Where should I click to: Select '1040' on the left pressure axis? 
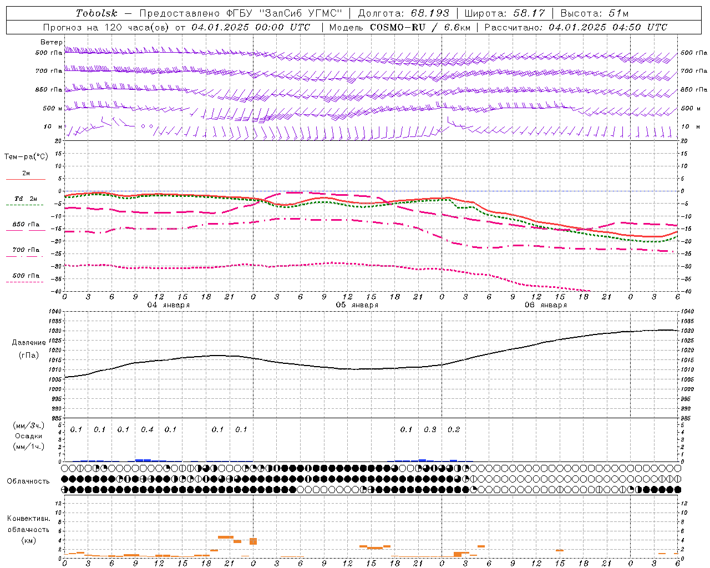[x=55, y=312]
